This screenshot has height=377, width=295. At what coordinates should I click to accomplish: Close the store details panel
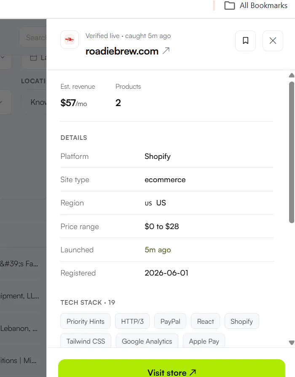point(273,41)
